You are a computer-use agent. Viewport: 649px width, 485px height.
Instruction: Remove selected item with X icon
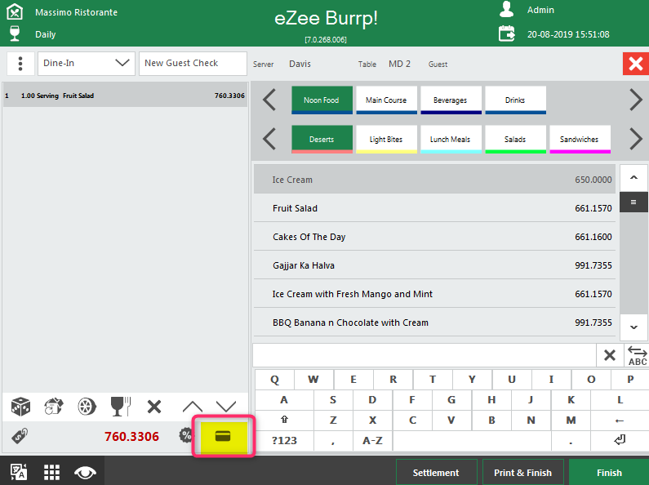pyautogui.click(x=154, y=407)
